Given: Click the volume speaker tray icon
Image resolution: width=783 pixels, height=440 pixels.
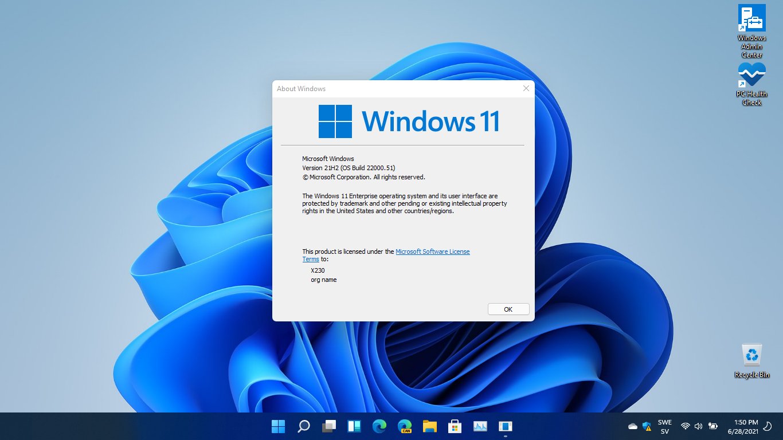Looking at the screenshot, I should point(698,426).
